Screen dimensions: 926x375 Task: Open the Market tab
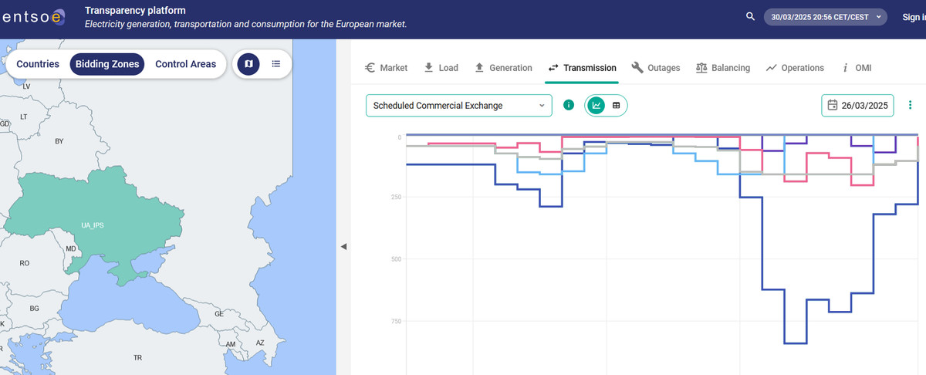[x=386, y=68]
